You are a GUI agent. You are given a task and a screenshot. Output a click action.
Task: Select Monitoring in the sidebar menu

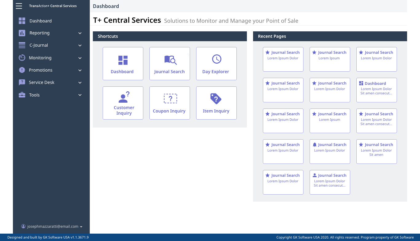pyautogui.click(x=40, y=58)
